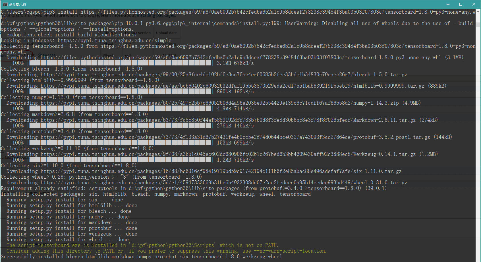Click the 'Looking in indexes' tsinghua URL line
Viewport: 481px width, 262px height.
(86, 40)
